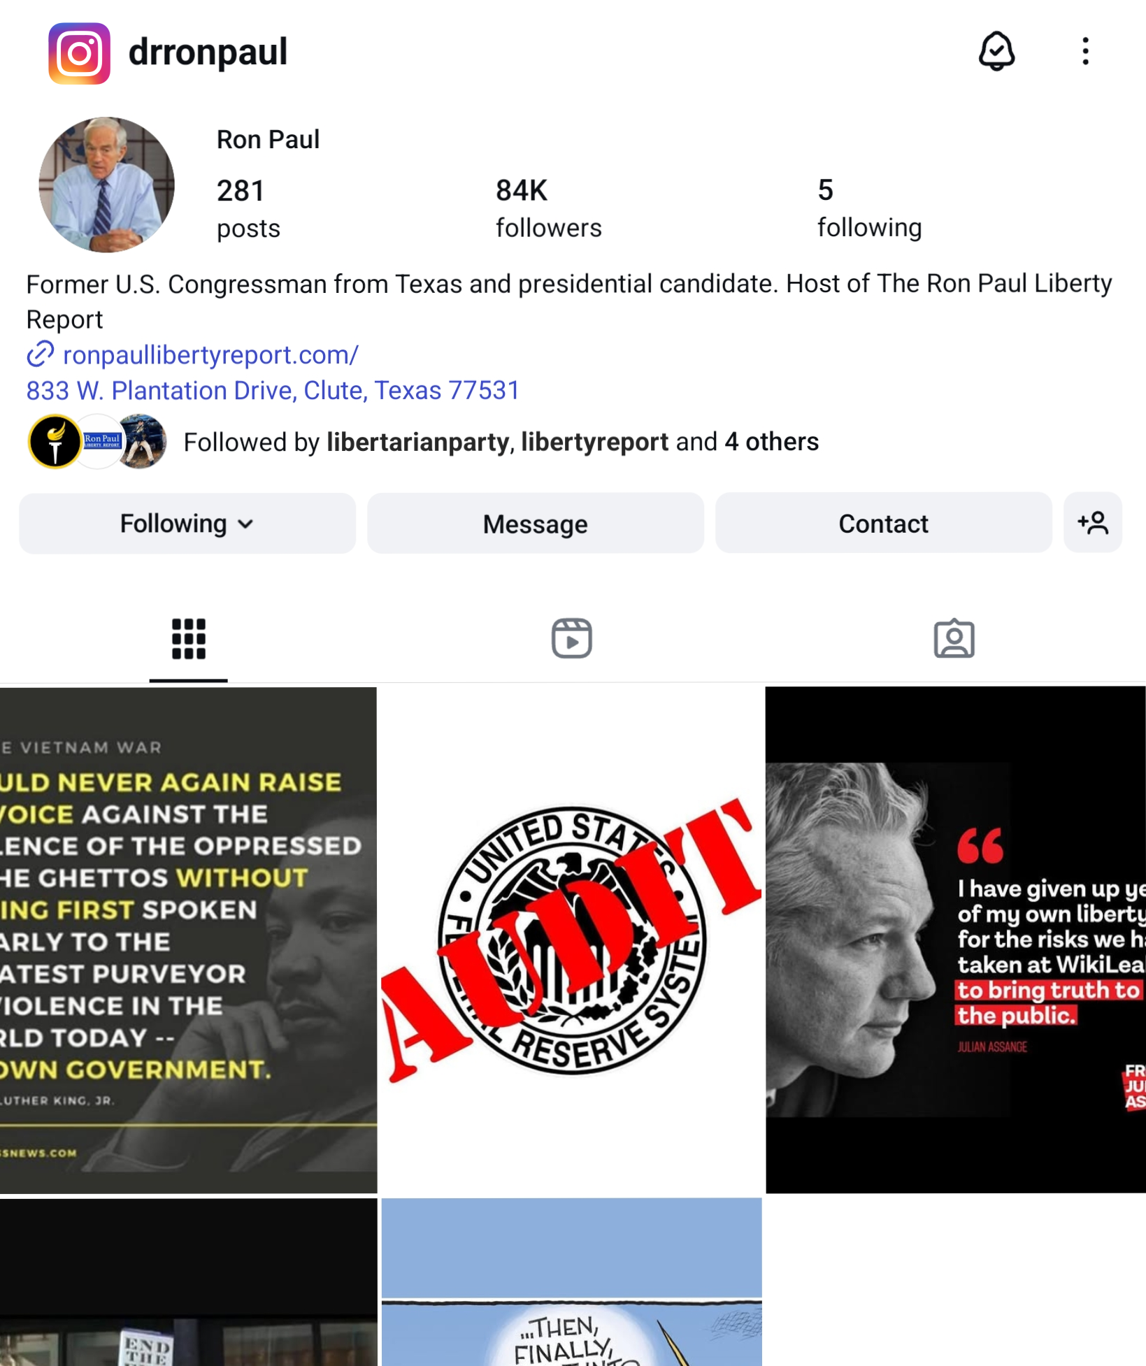Click the link icon beside ronpaullibertyreport.com
The width and height of the screenshot is (1146, 1366).
pyautogui.click(x=40, y=354)
